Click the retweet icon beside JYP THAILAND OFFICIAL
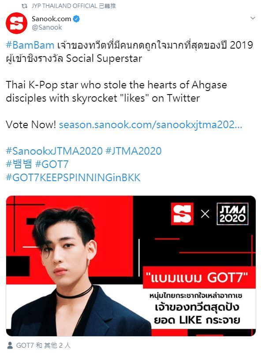 [24, 6]
